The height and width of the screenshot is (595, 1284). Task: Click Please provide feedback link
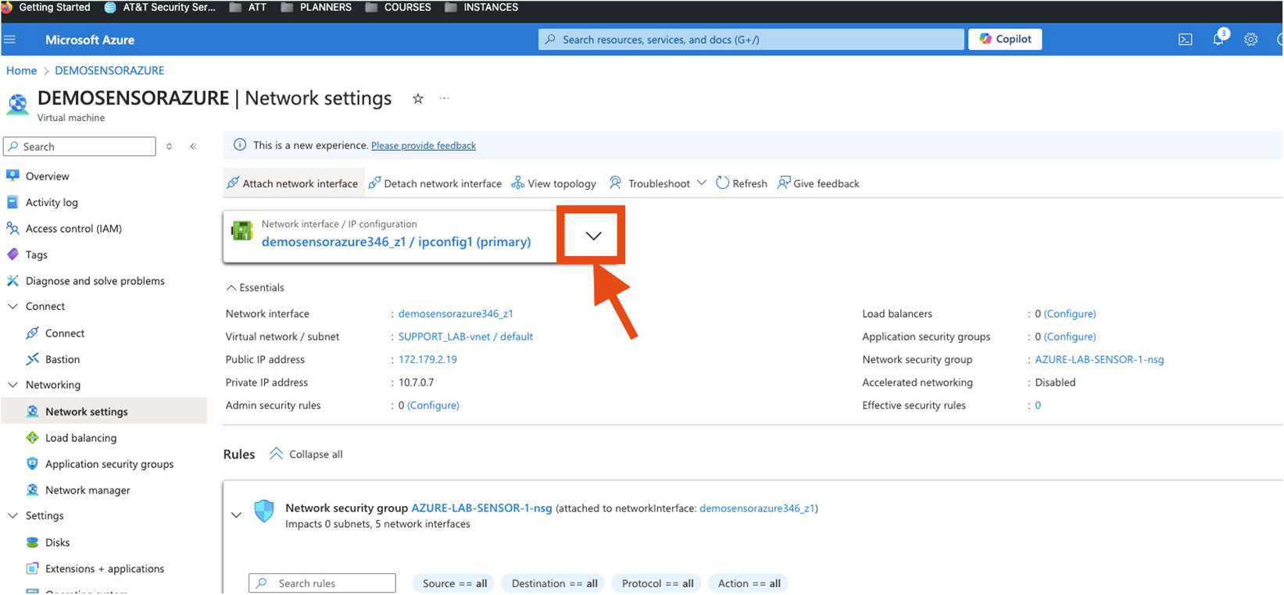point(424,145)
